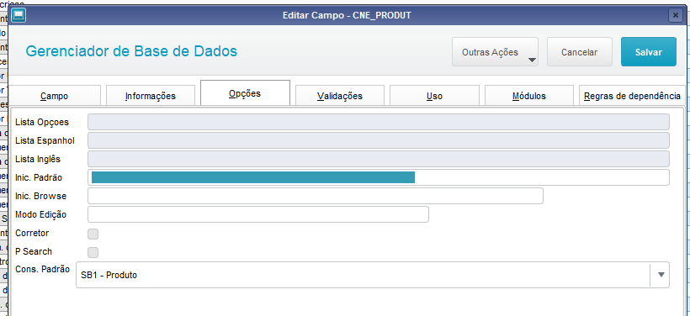Image resolution: width=690 pixels, height=316 pixels.
Task: Toggle the Corretor checkbox
Action: pos(93,234)
